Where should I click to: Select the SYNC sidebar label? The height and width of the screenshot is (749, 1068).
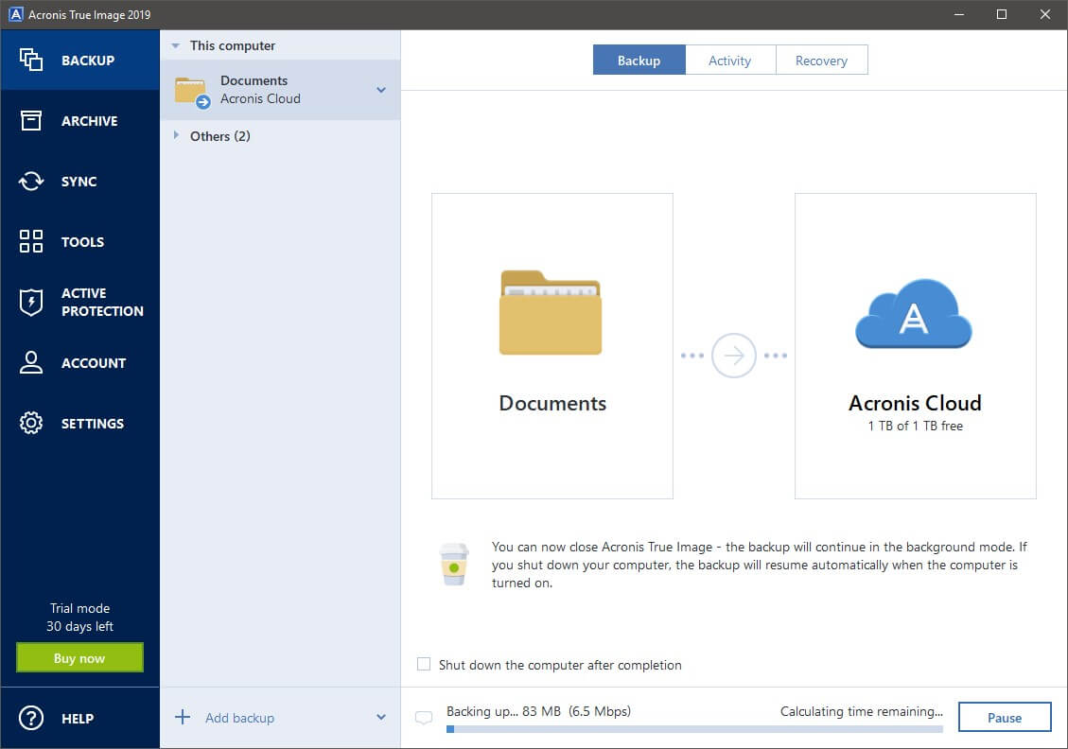click(79, 182)
